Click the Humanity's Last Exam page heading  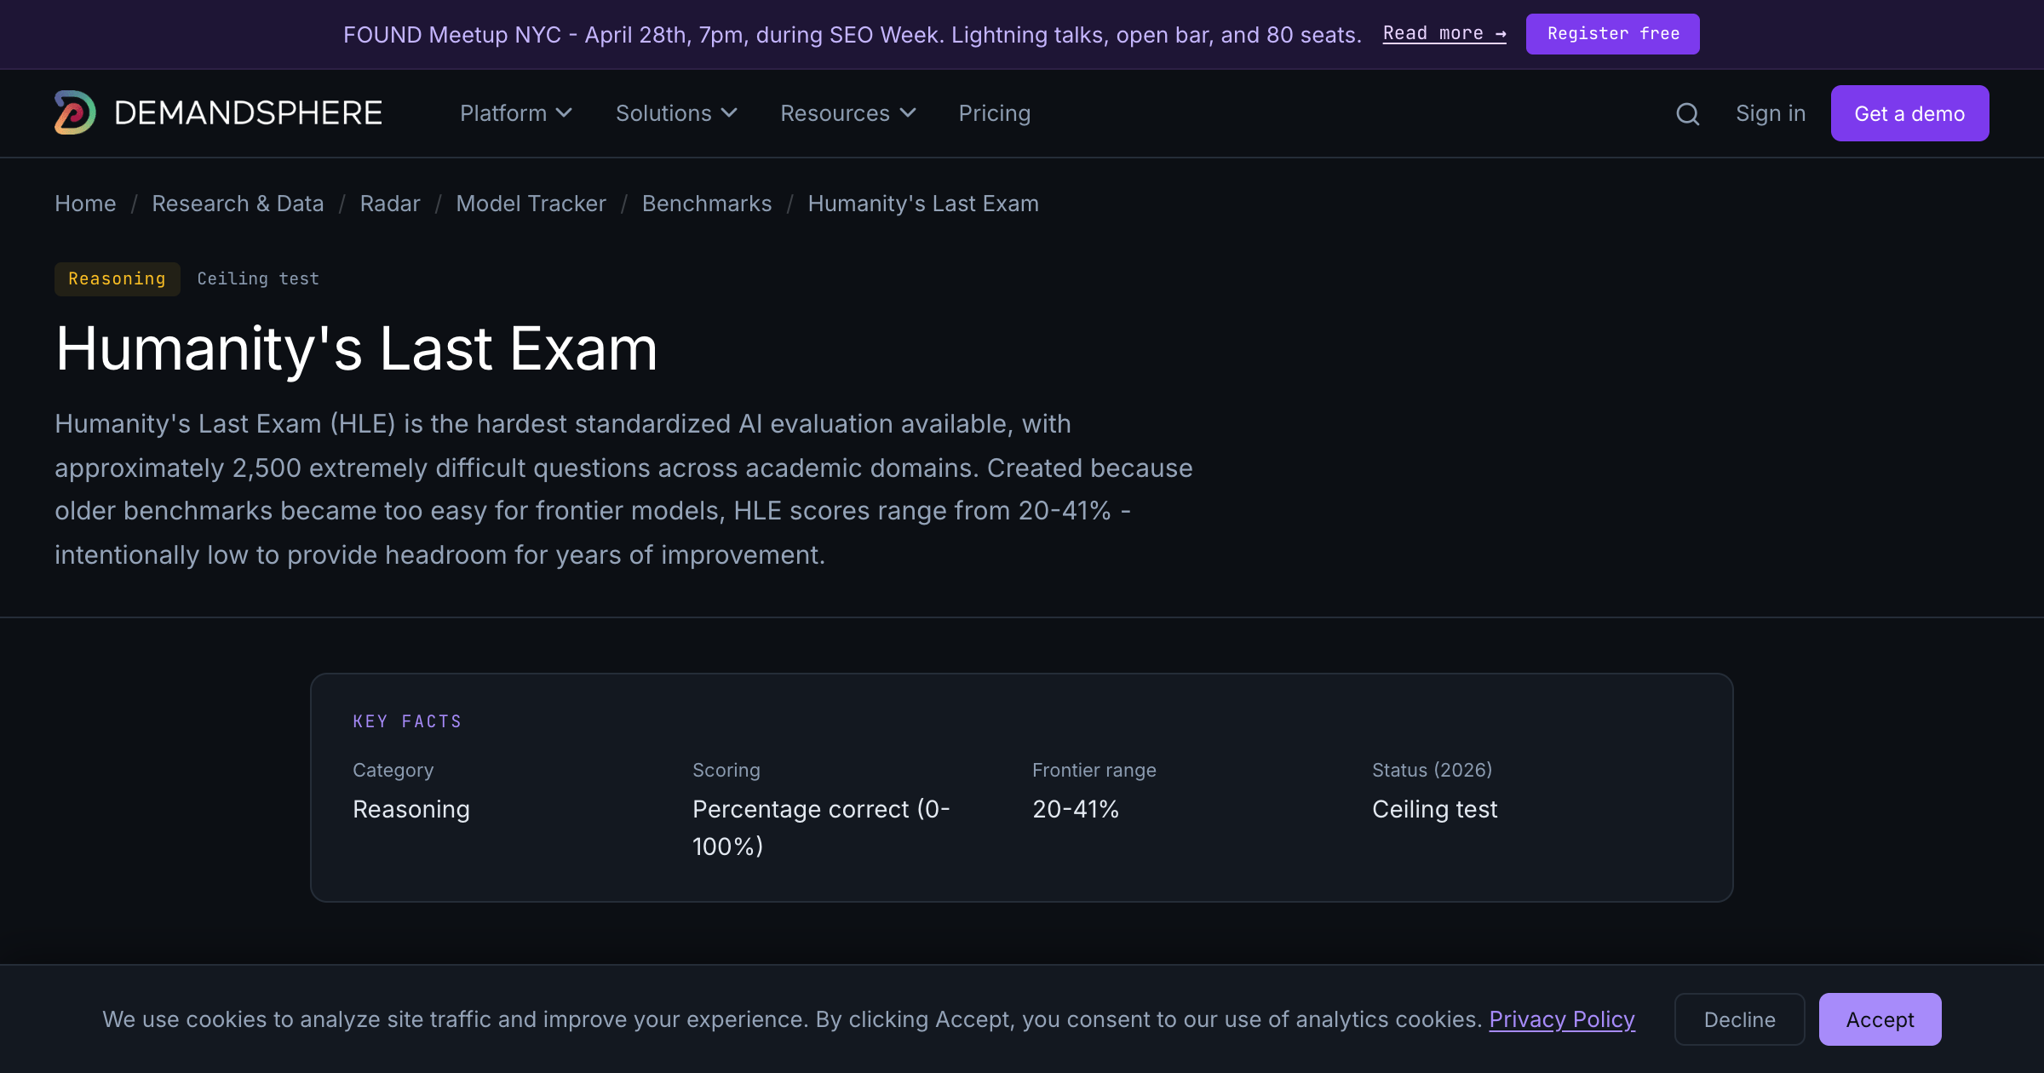coord(356,349)
